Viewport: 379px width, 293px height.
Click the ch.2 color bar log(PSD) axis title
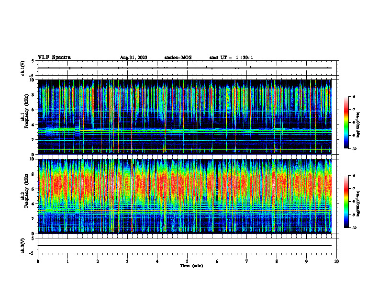point(358,204)
